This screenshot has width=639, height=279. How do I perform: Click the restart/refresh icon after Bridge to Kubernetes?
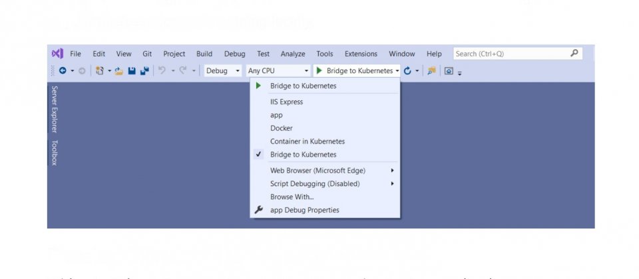(407, 70)
